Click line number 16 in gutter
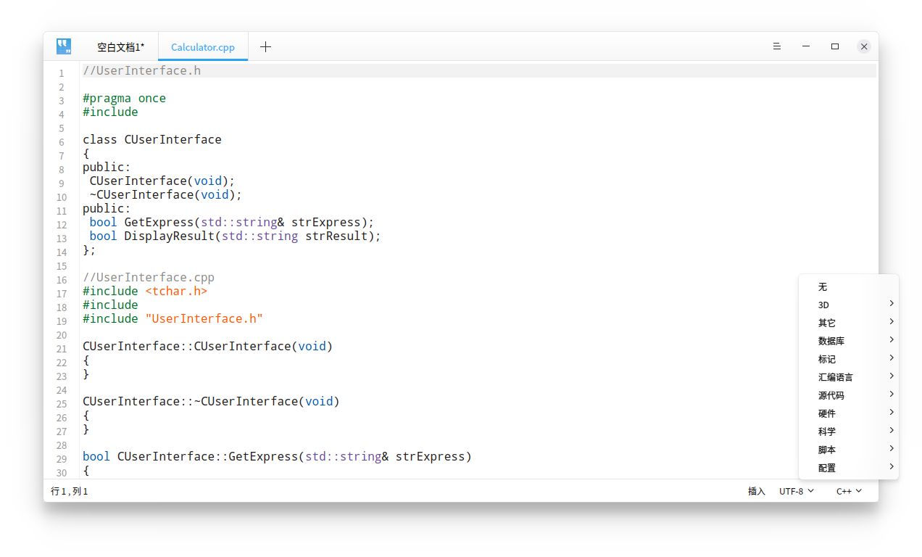Screen dimensions: 922x557 62,280
